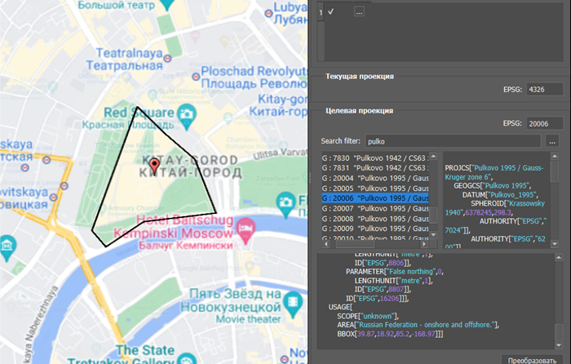The image size is (571, 364).
Task: Select list row 'G : 20007 Pulkovo 1995'
Action: [x=375, y=208]
